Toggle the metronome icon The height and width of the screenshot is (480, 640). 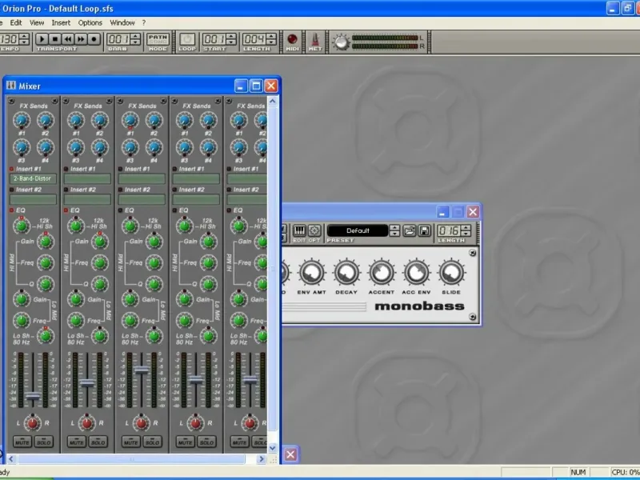(315, 39)
